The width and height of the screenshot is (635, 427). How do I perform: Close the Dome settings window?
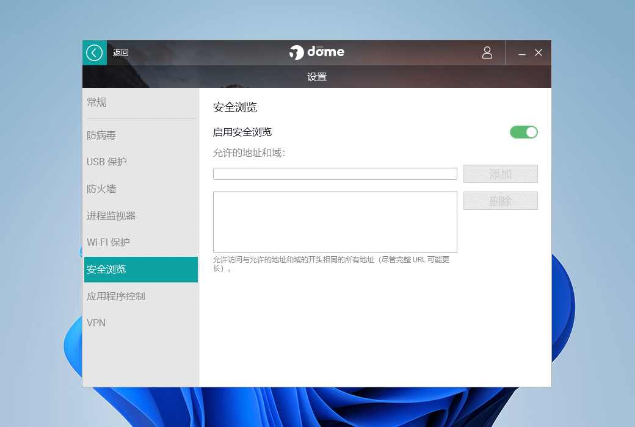pyautogui.click(x=539, y=53)
